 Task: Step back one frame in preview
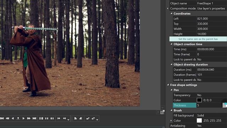[13, 118]
